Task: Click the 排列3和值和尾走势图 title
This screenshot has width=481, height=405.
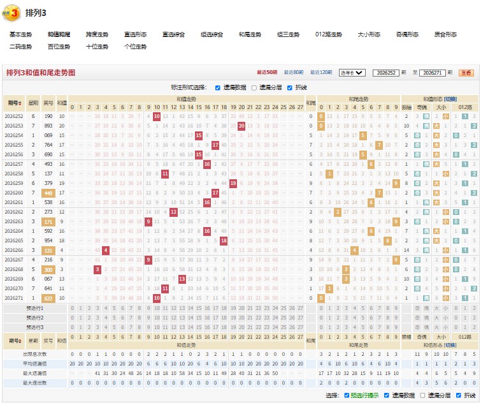Action: coord(41,73)
